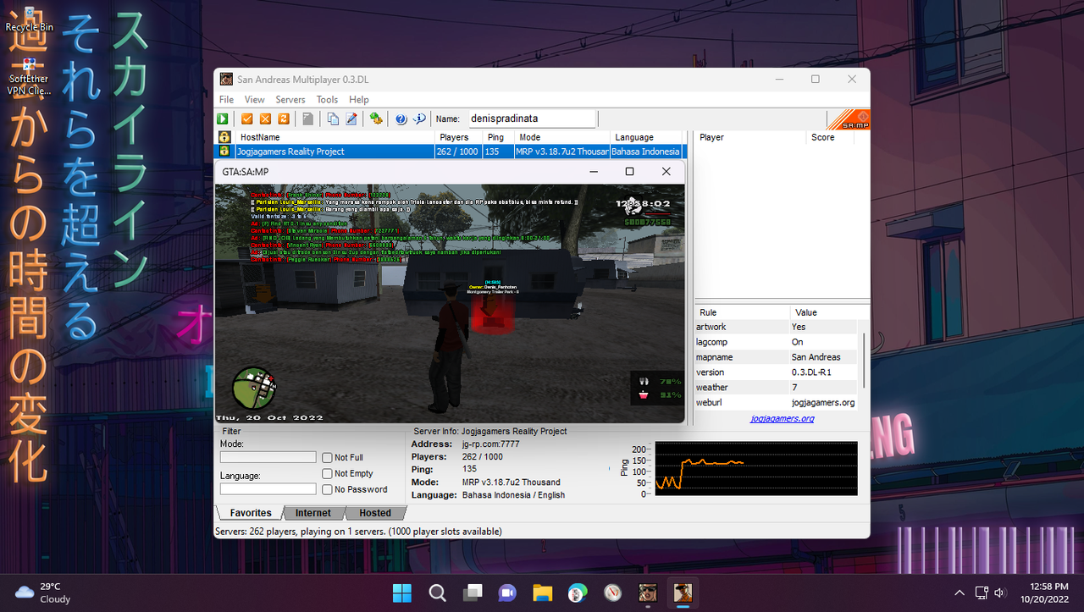Click the Add Server checkmark icon
This screenshot has width=1084, height=612.
tap(247, 119)
